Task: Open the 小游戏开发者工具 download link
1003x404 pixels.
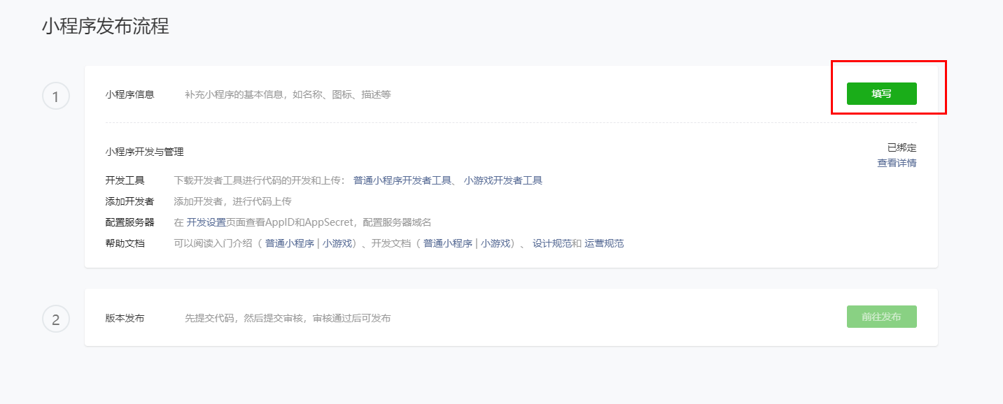Action: coord(503,180)
